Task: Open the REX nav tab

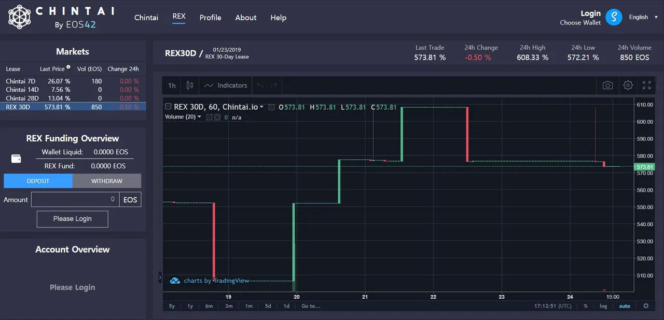Action: pos(179,17)
